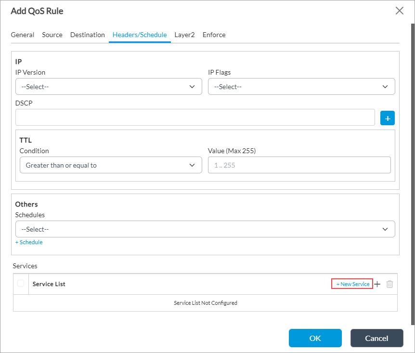Click the + New Service link
Screen dimensions: 415x353
pyautogui.click(x=352, y=284)
